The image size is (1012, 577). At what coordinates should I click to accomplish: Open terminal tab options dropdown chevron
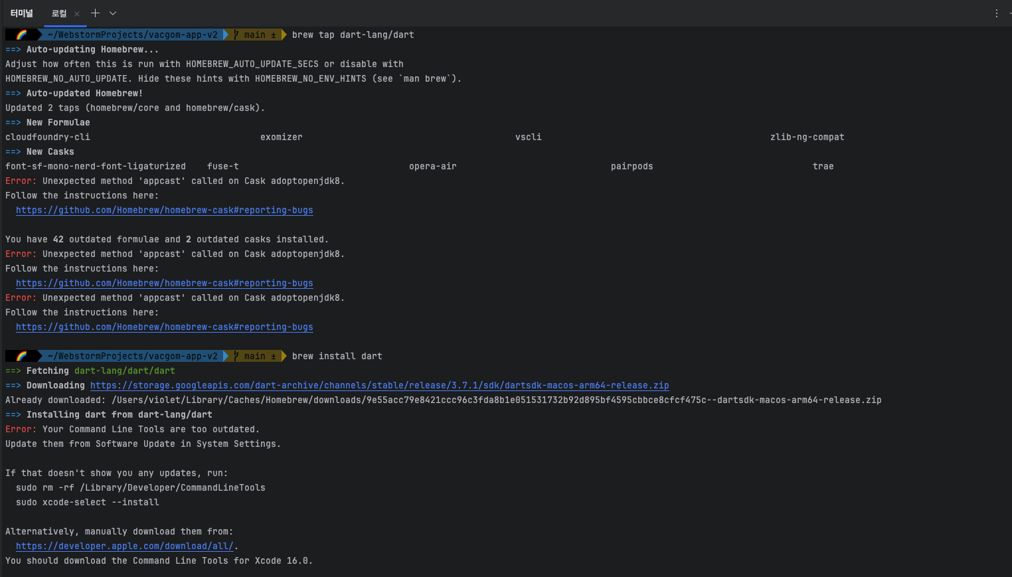tap(113, 13)
